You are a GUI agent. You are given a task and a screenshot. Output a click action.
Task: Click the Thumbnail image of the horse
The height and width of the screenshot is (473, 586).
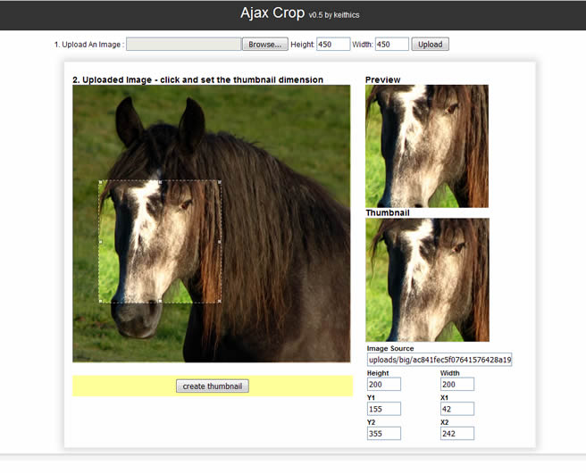click(427, 279)
